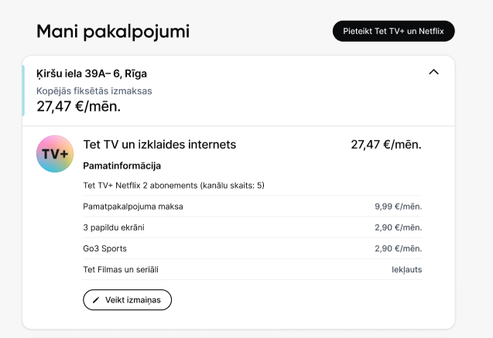Click the Mani pakalpojumi heading
Screen dimensions: 493x338
point(113,32)
